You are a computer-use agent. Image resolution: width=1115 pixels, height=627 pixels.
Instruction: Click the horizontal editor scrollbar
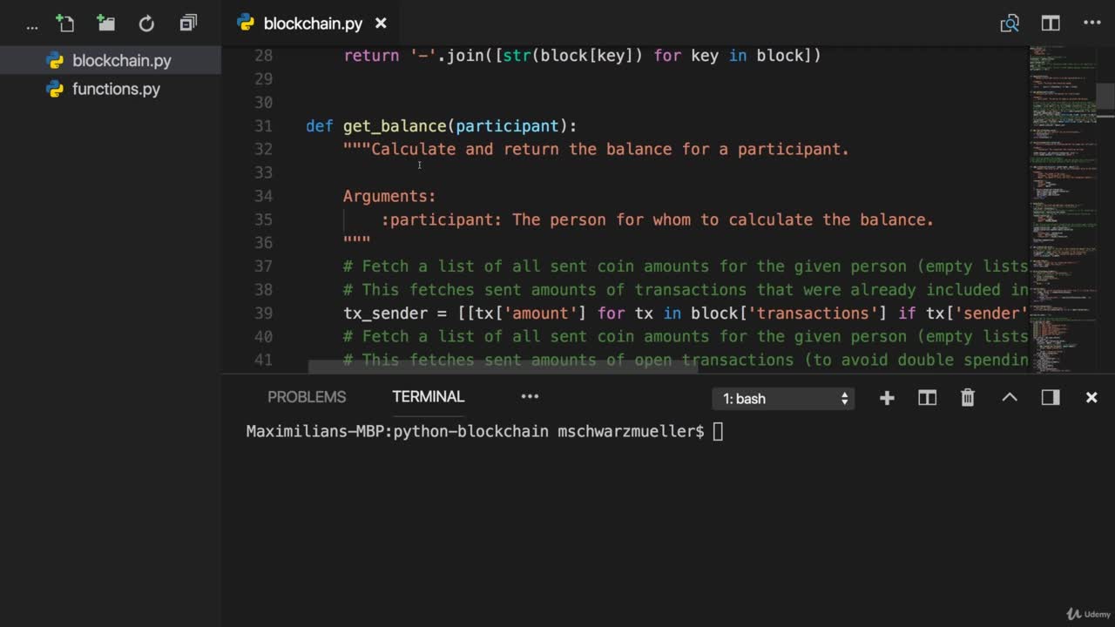503,367
